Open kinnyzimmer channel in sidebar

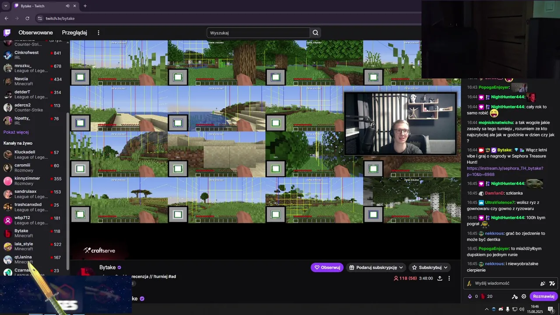click(34, 181)
